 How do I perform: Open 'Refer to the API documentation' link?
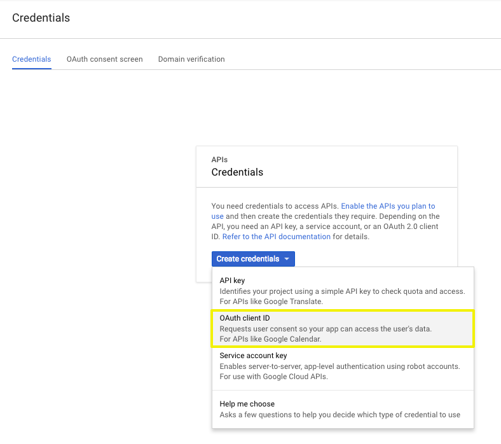point(277,237)
